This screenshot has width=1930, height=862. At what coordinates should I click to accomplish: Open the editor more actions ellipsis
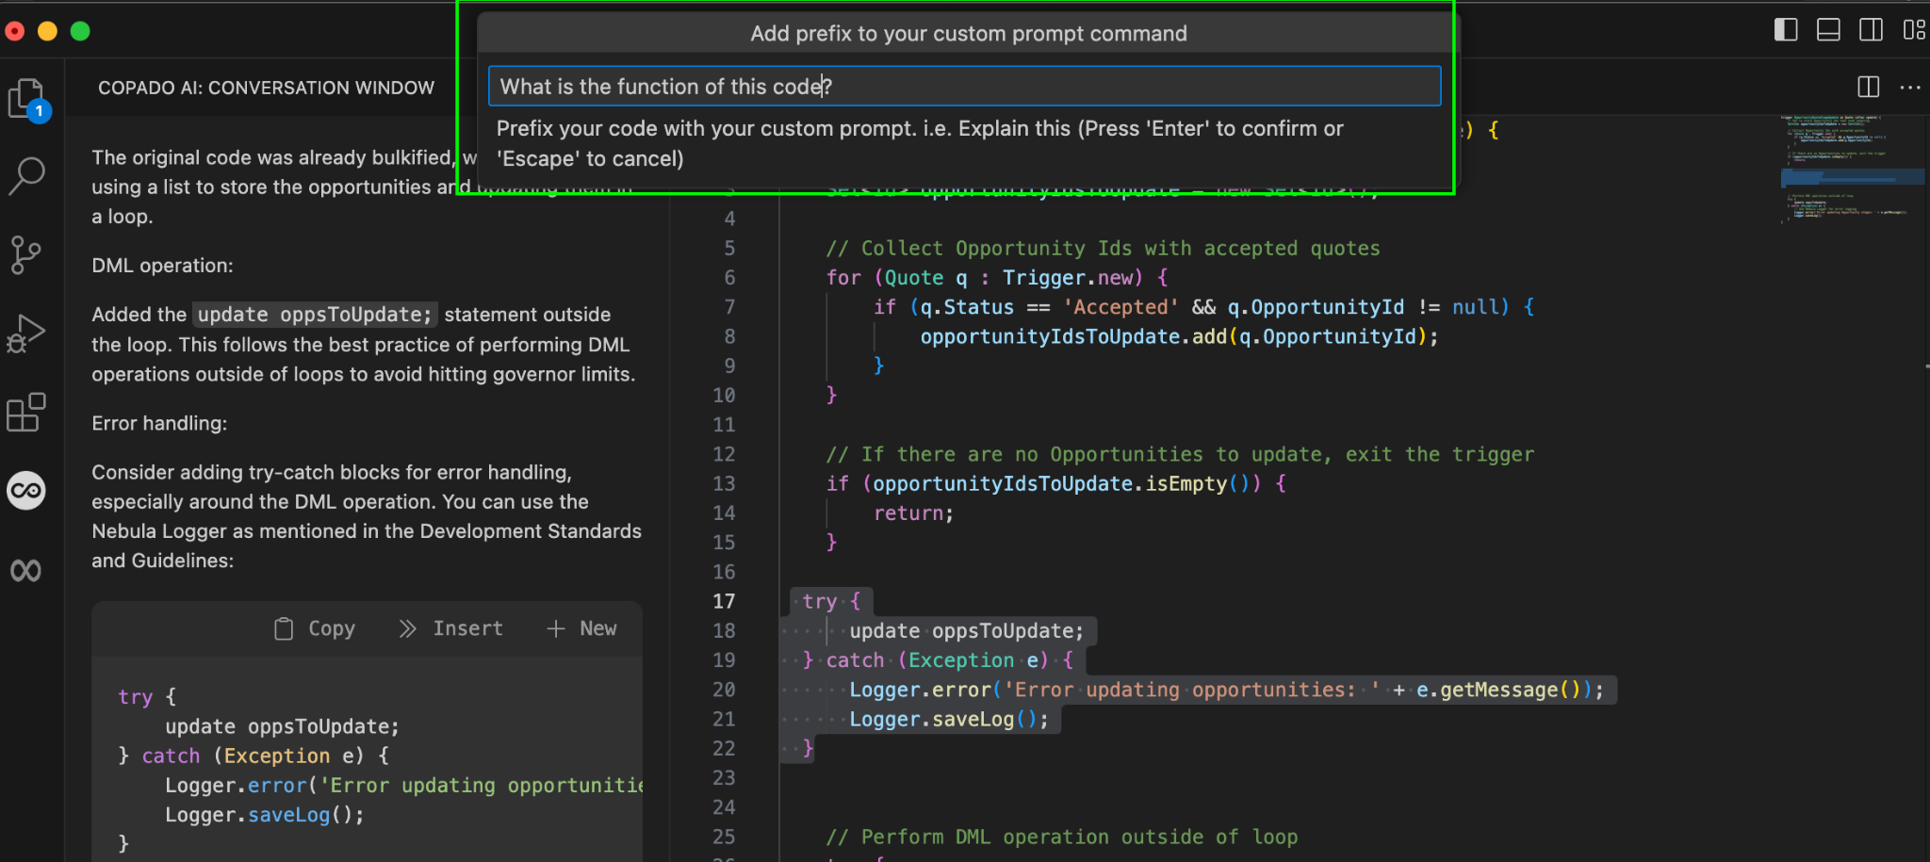1910,87
